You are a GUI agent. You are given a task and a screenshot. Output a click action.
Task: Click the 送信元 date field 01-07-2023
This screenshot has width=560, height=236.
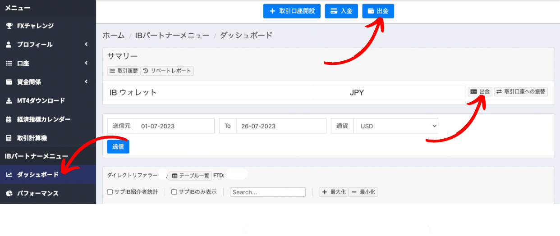pos(175,126)
